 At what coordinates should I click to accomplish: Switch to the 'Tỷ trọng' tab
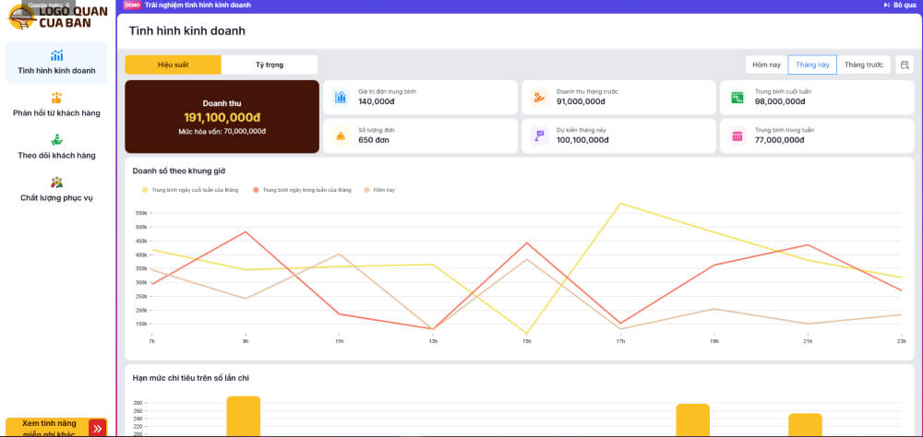(x=270, y=65)
